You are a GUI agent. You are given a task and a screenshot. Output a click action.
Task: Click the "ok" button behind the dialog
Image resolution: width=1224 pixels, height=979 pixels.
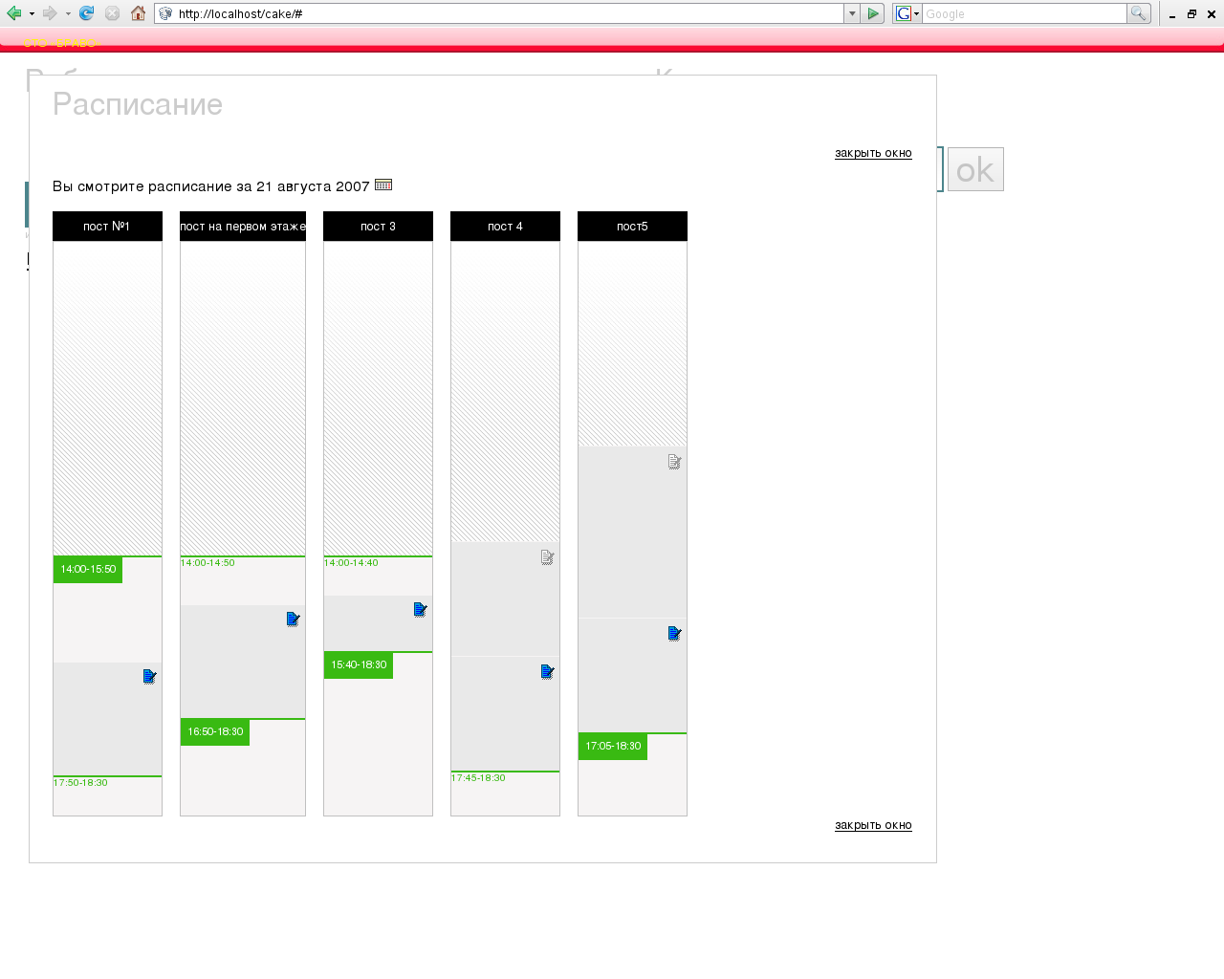point(975,169)
